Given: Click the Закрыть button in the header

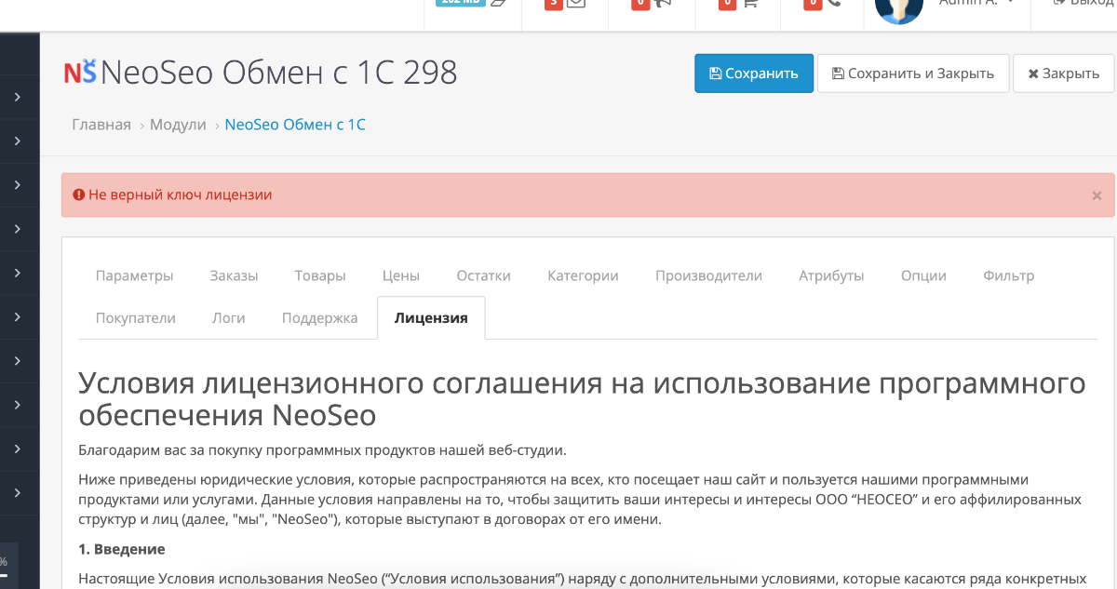Looking at the screenshot, I should (1064, 74).
